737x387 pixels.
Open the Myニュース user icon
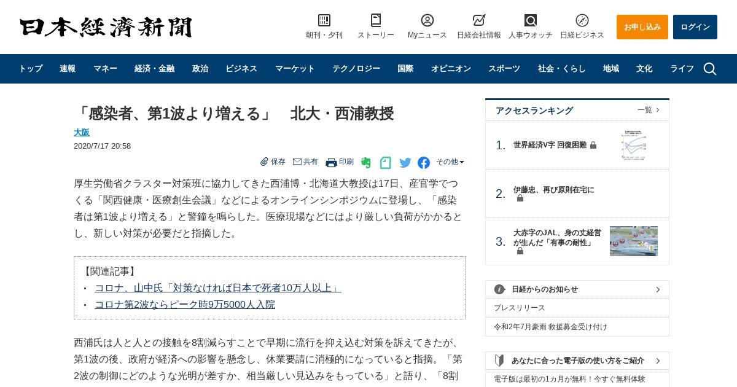point(427,20)
